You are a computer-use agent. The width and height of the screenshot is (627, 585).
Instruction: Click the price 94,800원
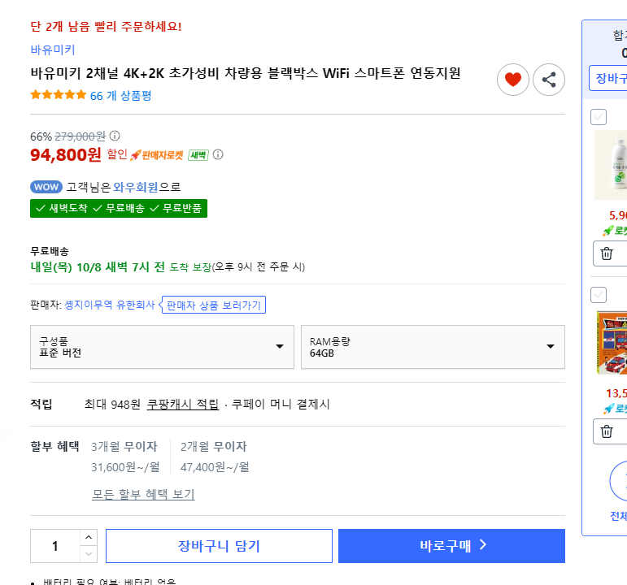[66, 154]
